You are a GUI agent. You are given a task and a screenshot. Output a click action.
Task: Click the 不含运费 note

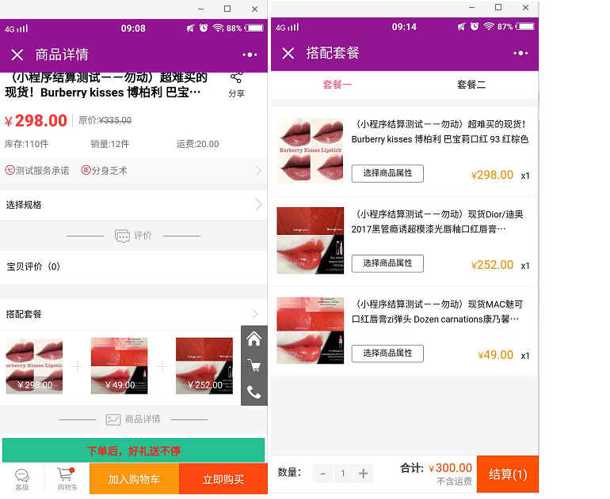click(454, 482)
